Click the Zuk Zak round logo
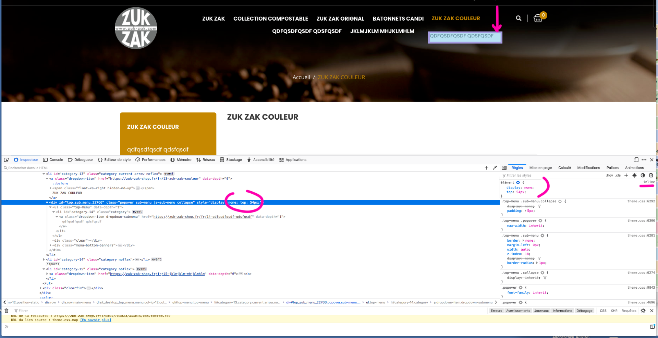This screenshot has width=658, height=338. click(136, 28)
